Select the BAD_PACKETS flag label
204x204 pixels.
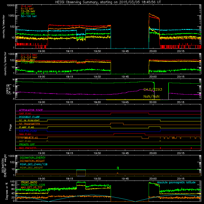(28, 148)
